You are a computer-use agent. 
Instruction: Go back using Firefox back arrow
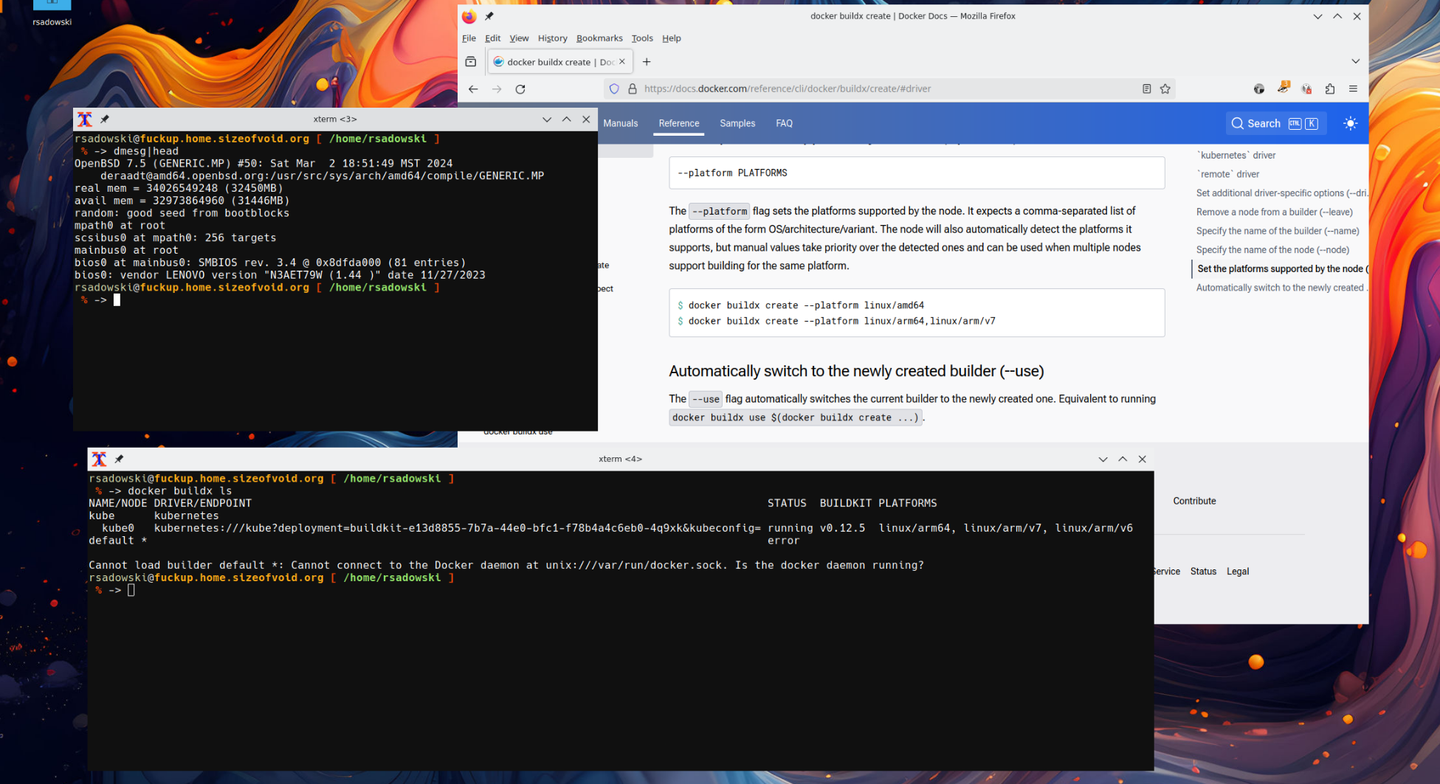point(473,89)
